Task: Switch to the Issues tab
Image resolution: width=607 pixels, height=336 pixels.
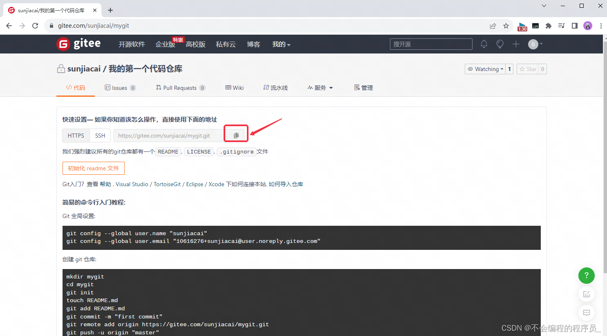Action: point(120,88)
